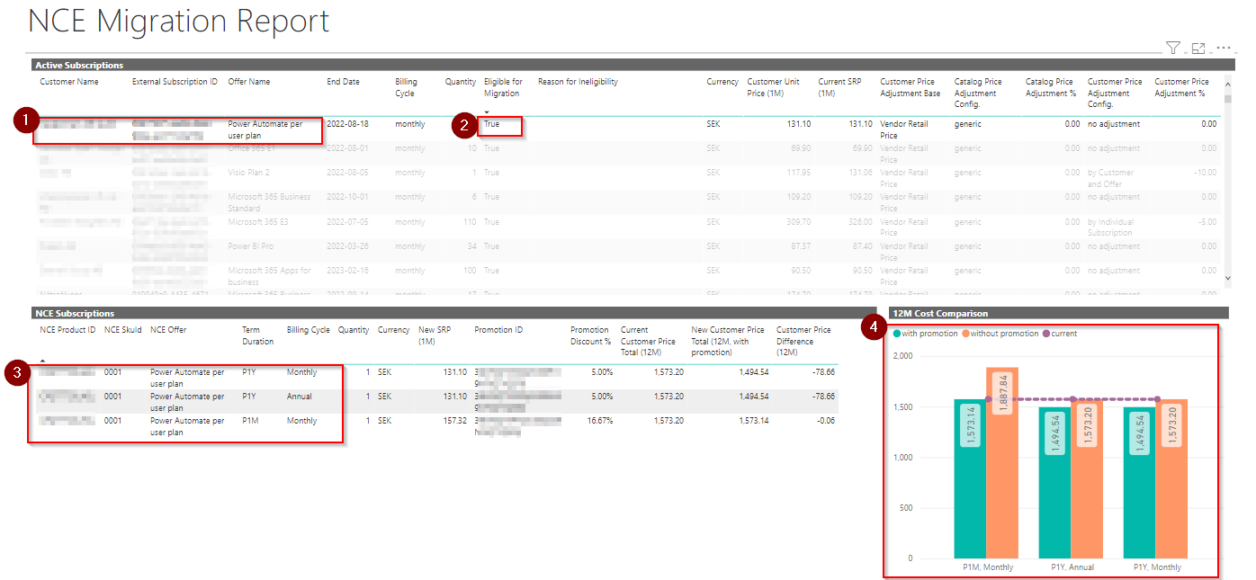Click the 'NCE Migration Report' page title

click(x=179, y=21)
